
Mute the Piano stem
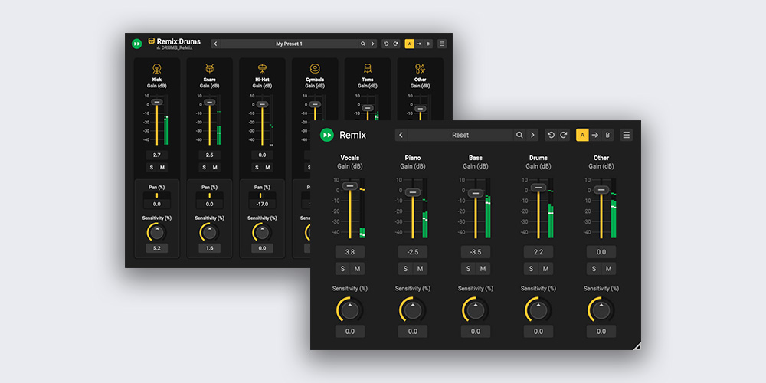click(x=420, y=269)
